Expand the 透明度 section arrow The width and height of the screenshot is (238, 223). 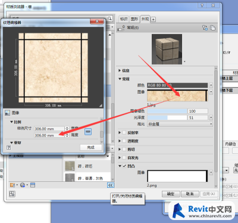click(x=120, y=141)
